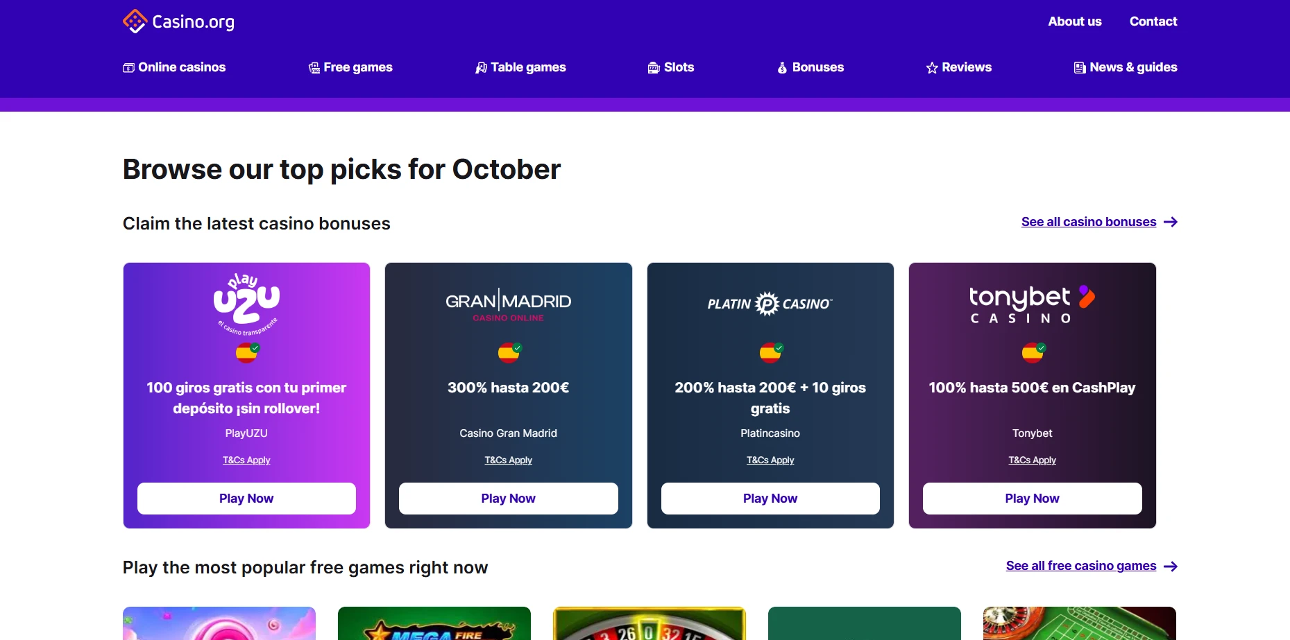Viewport: 1290px width, 640px height.
Task: Click the Casino.org dice logo icon
Action: [x=135, y=21]
